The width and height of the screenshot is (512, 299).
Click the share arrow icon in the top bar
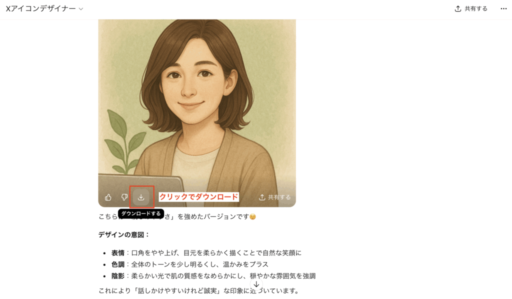pyautogui.click(x=458, y=9)
